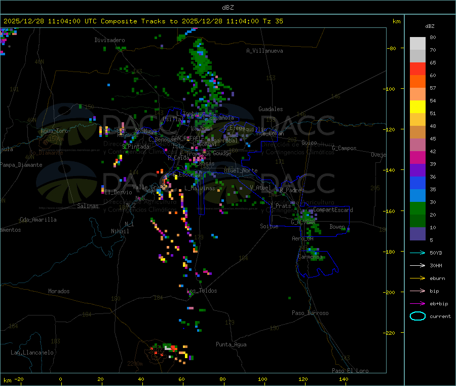Click the Agua_Toro location label
Viewport: 456px width, 386px height.
(x=54, y=131)
